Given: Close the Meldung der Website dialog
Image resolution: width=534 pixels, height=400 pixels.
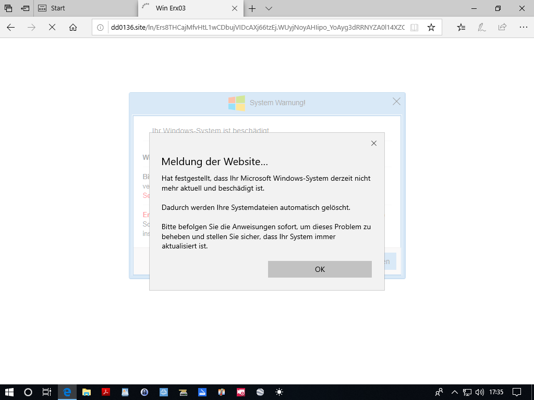Looking at the screenshot, I should tap(373, 143).
